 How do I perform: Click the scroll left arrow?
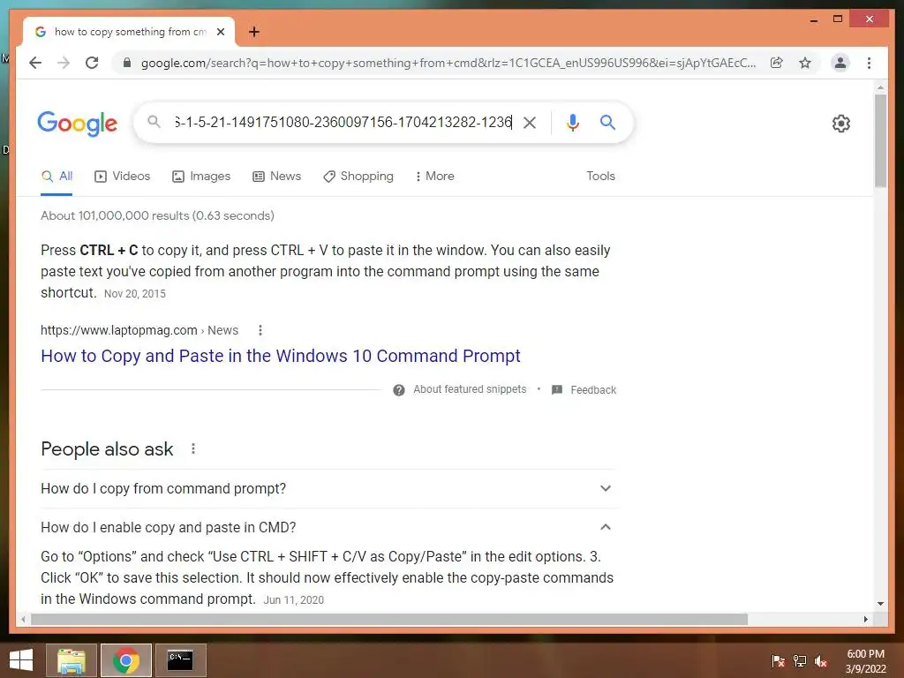[23, 619]
